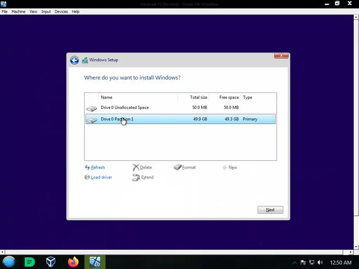This screenshot has height=269, width=359.
Task: Click the drive icon beside Partition 1
Action: pyautogui.click(x=92, y=120)
